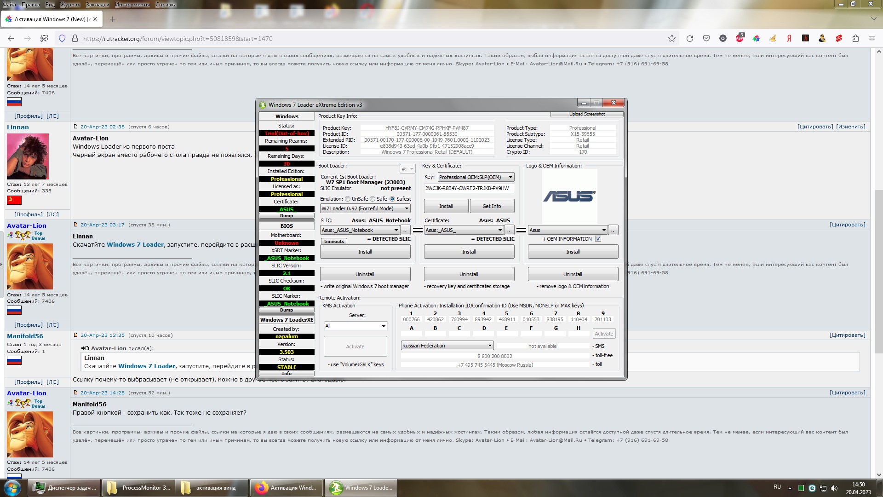Click the RU language indicator
This screenshot has width=883, height=497.
point(777,487)
